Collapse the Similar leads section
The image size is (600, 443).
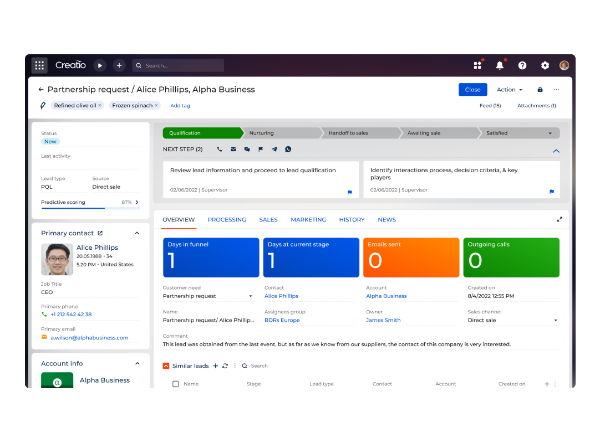click(x=166, y=365)
